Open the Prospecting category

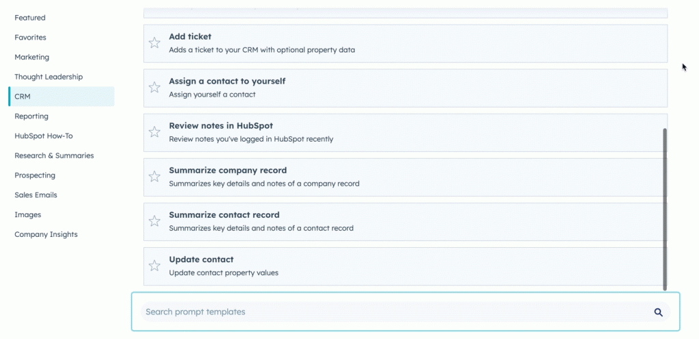point(35,176)
